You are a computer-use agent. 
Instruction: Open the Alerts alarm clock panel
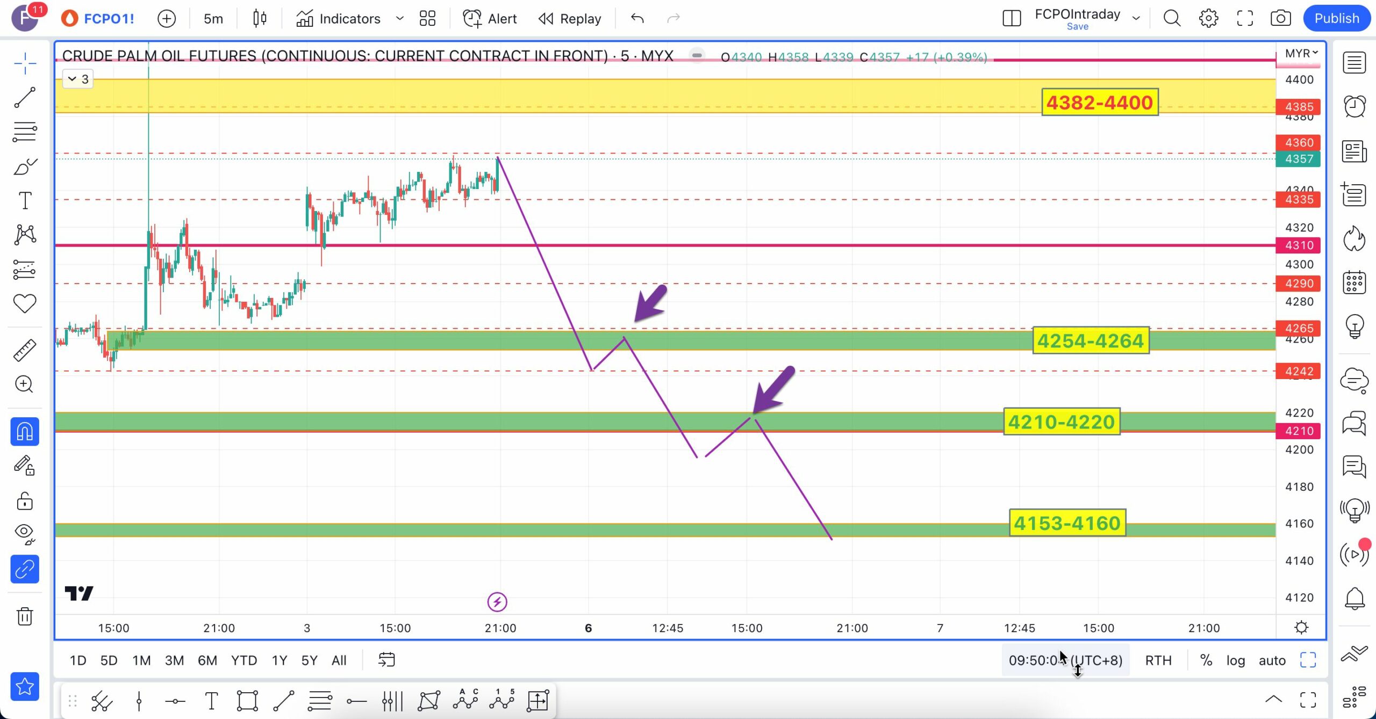(x=1354, y=106)
